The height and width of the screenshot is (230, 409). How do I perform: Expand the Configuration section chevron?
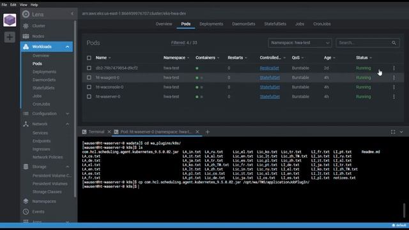68,114
